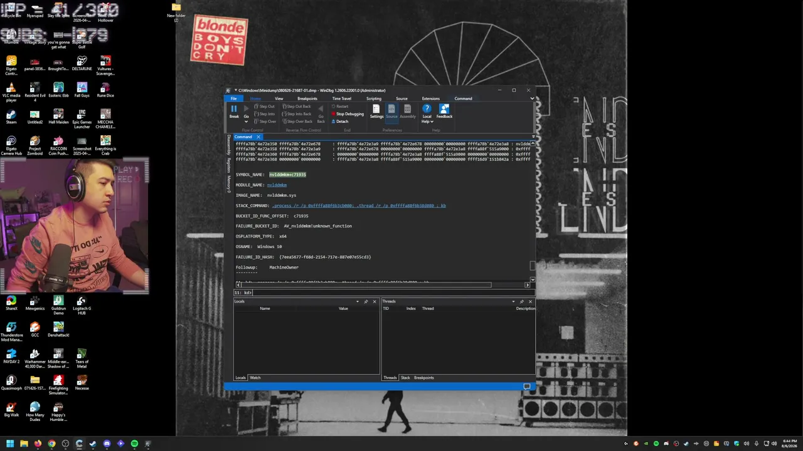Screen dimensions: 803x451
Task: Switch to the Command ribbon tab
Action: [x=464, y=98]
